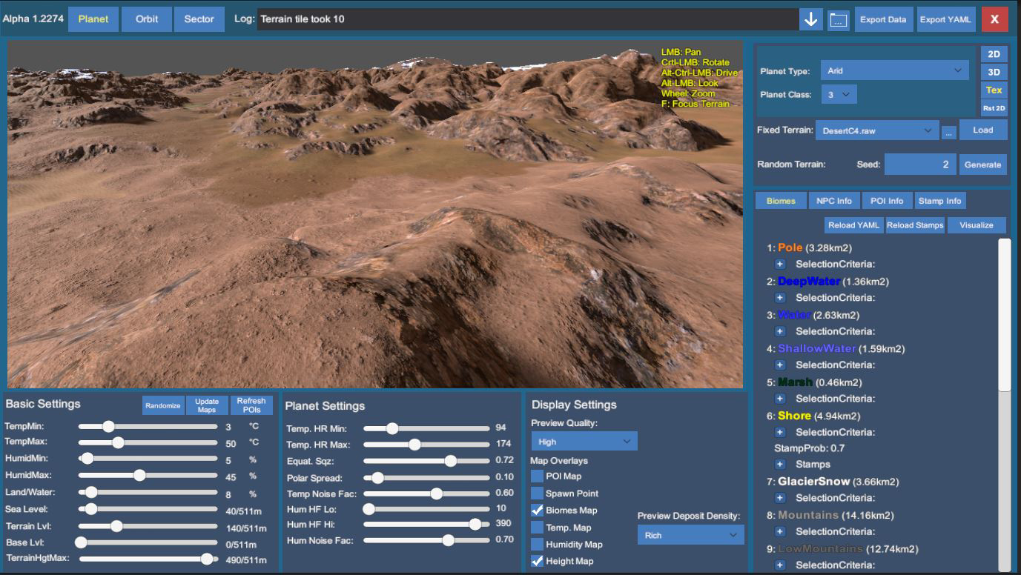Tick the Temp. Map overlay checkbox
Image resolution: width=1021 pixels, height=575 pixels.
(537, 527)
